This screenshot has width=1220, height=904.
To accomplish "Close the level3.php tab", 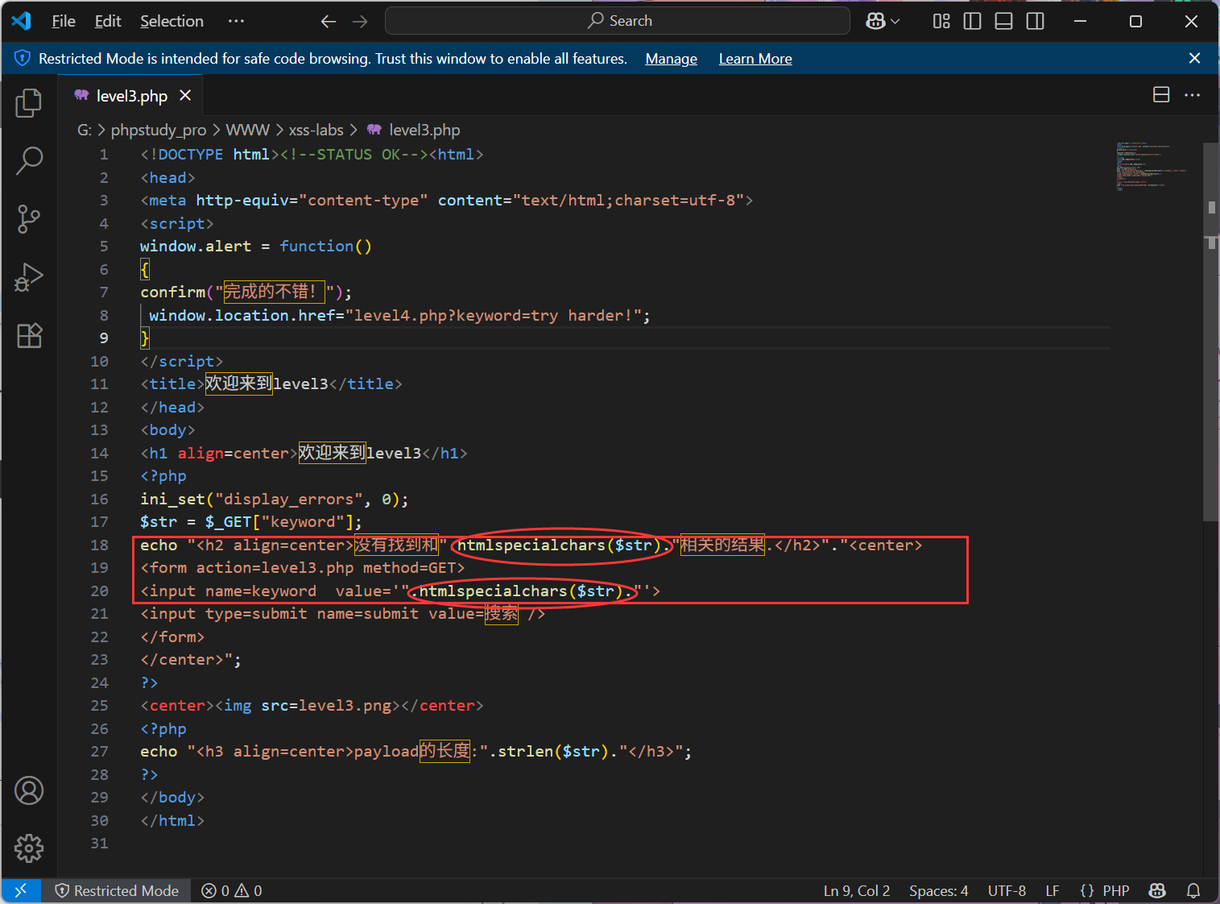I will (185, 95).
